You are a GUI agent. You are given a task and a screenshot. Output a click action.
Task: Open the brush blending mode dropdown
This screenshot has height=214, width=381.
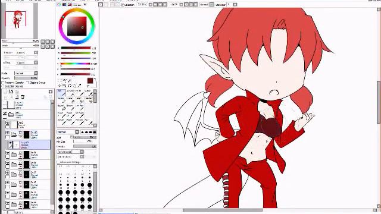click(x=68, y=132)
